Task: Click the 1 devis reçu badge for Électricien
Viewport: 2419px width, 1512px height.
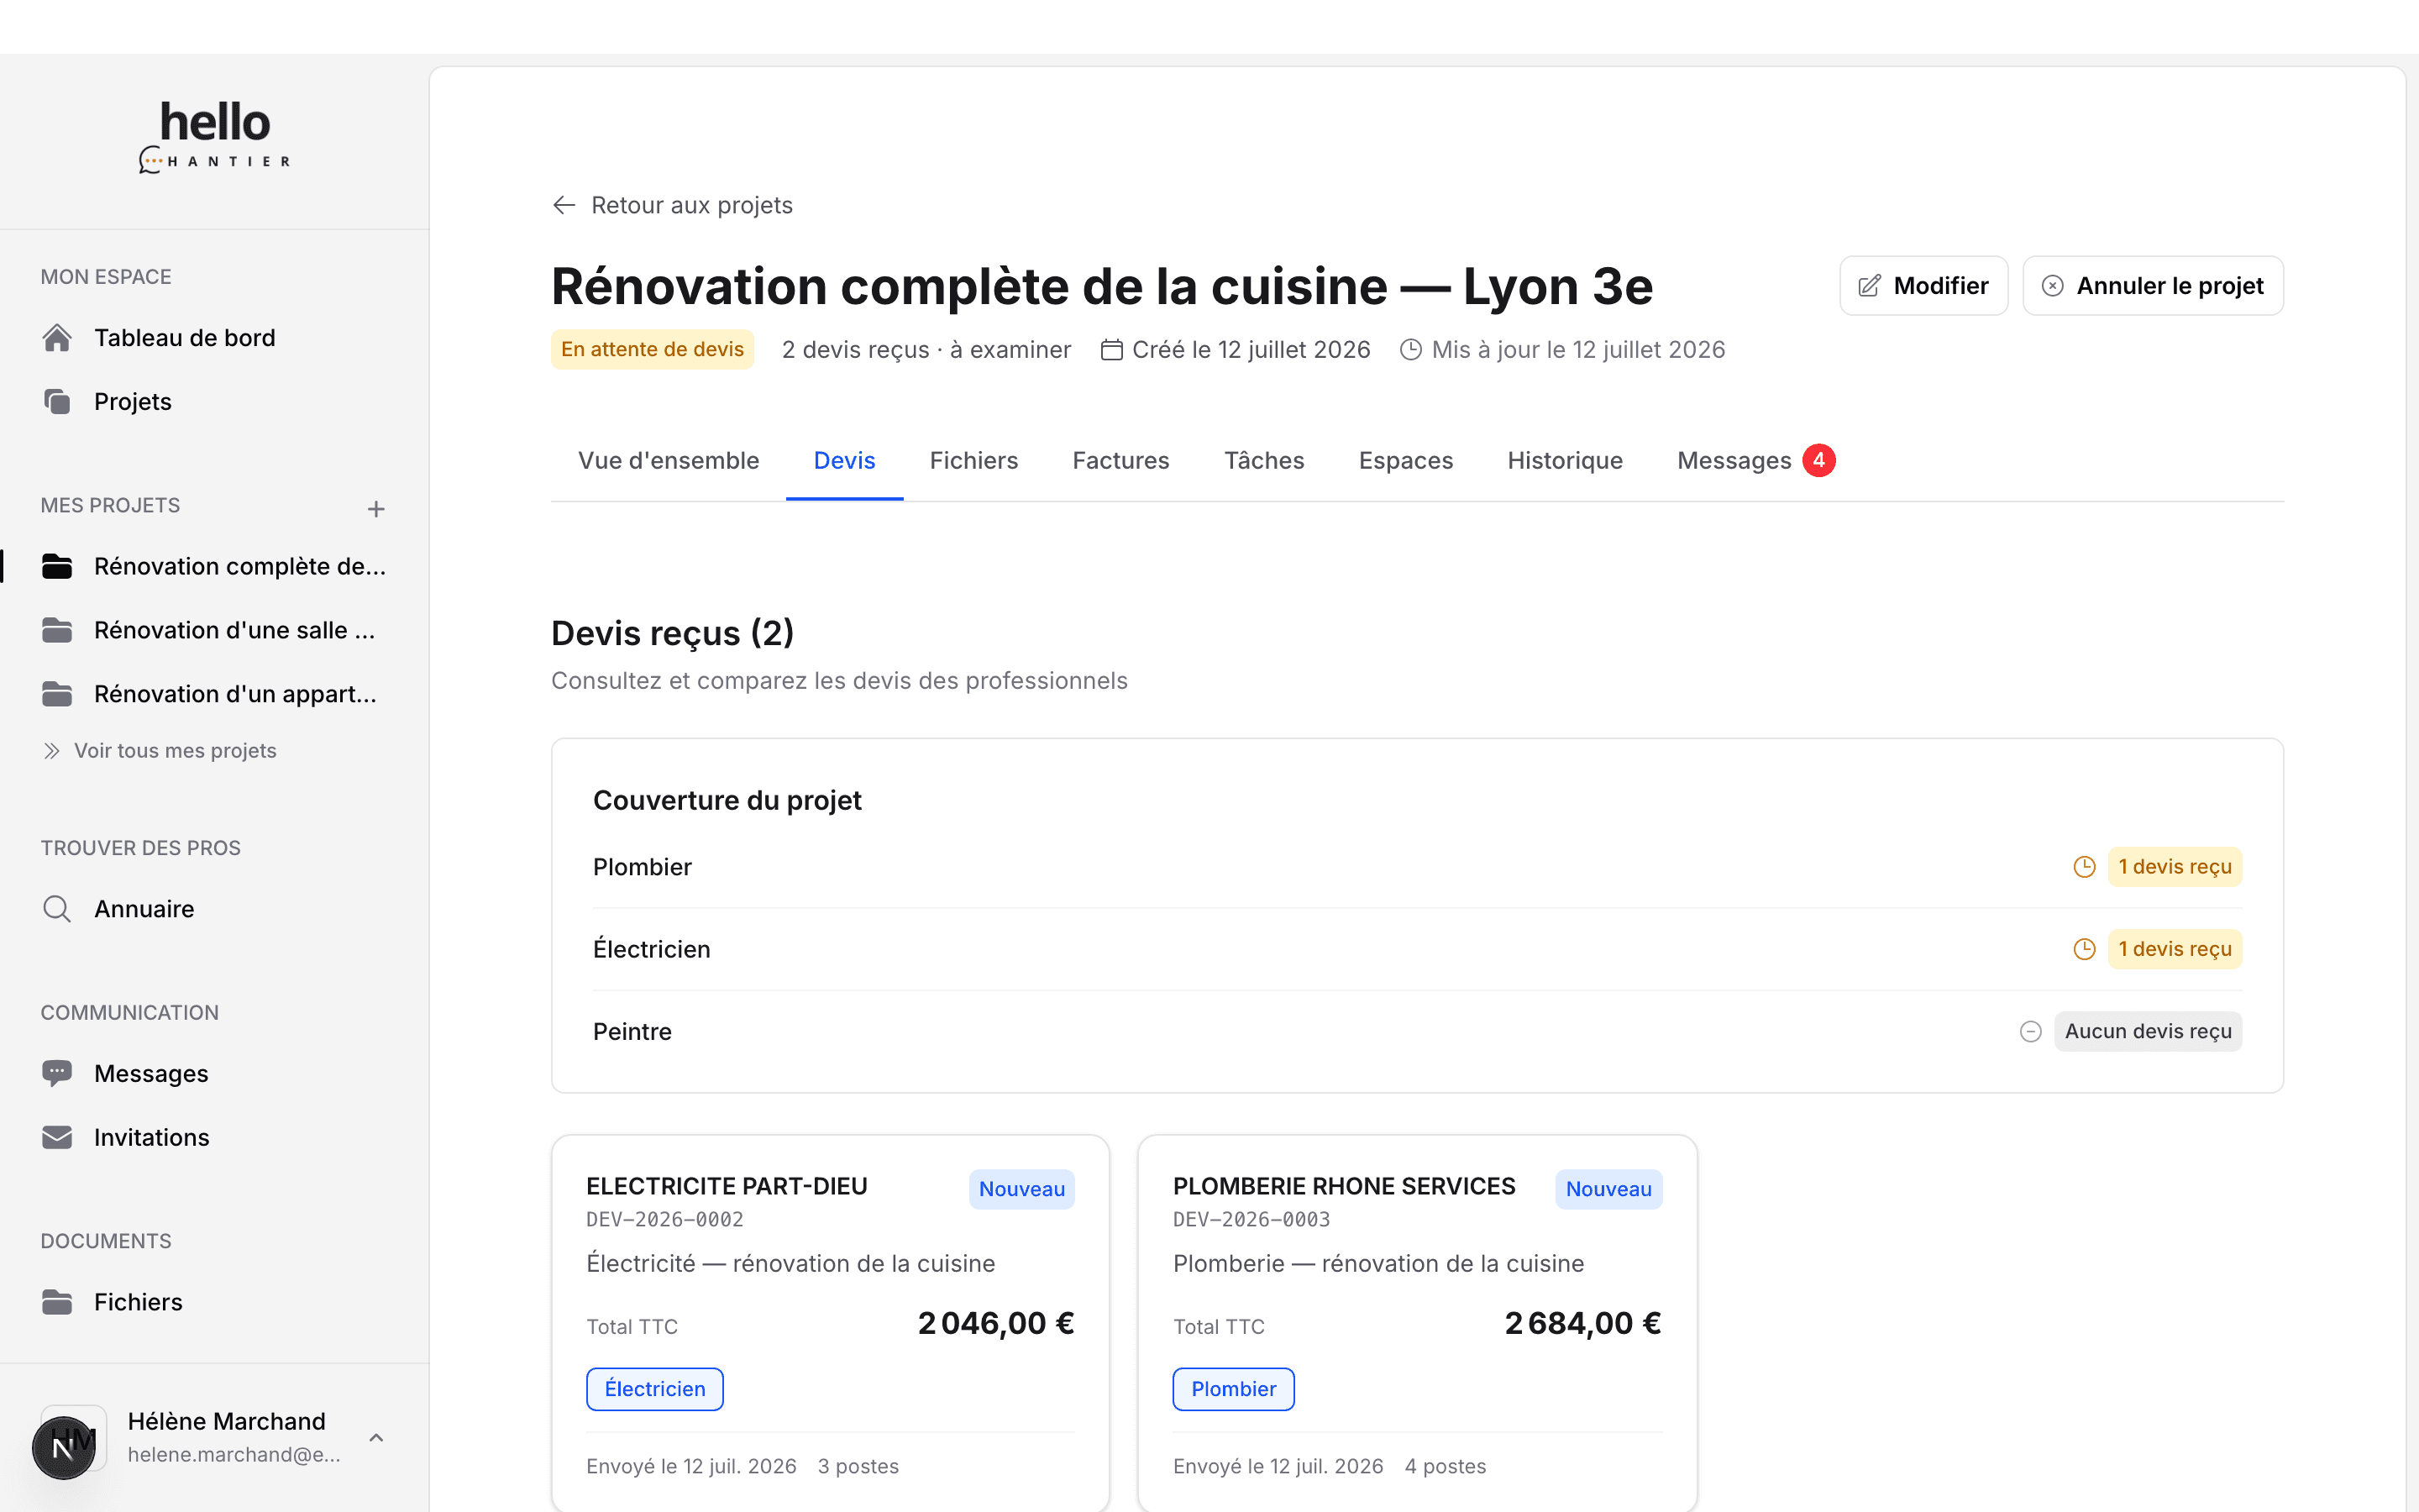Action: pos(2175,949)
